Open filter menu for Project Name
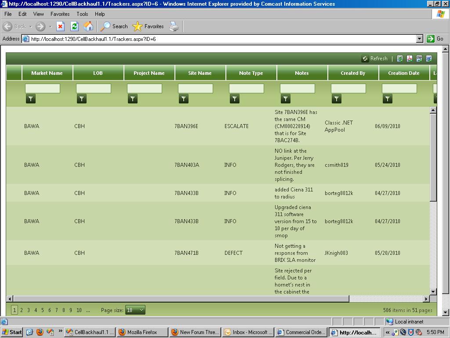This screenshot has width=450, height=338. pos(133,99)
